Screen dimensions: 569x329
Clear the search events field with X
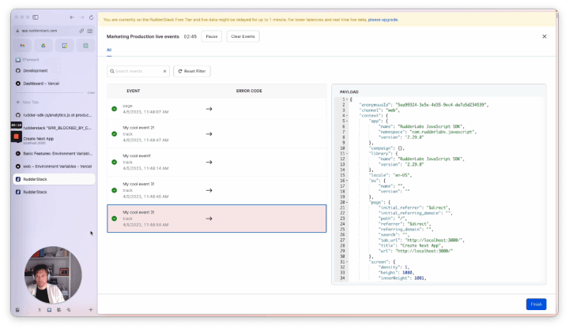[165, 71]
